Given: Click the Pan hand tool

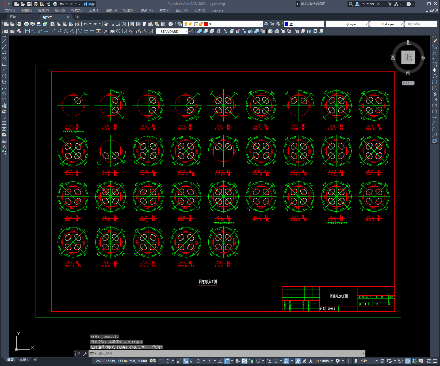Looking at the screenshot, I should (x=106, y=24).
